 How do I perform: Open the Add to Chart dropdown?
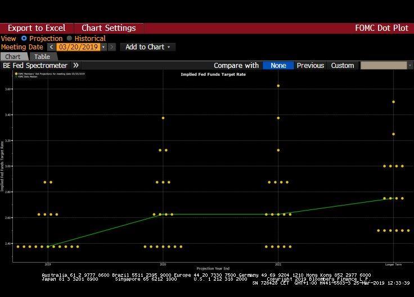point(147,47)
